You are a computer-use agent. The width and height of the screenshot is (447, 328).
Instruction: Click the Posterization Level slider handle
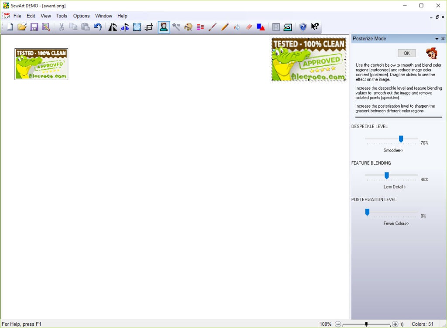coord(367,212)
